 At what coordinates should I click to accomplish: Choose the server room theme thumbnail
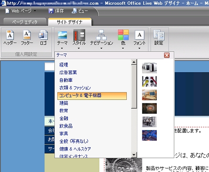pos(149,68)
